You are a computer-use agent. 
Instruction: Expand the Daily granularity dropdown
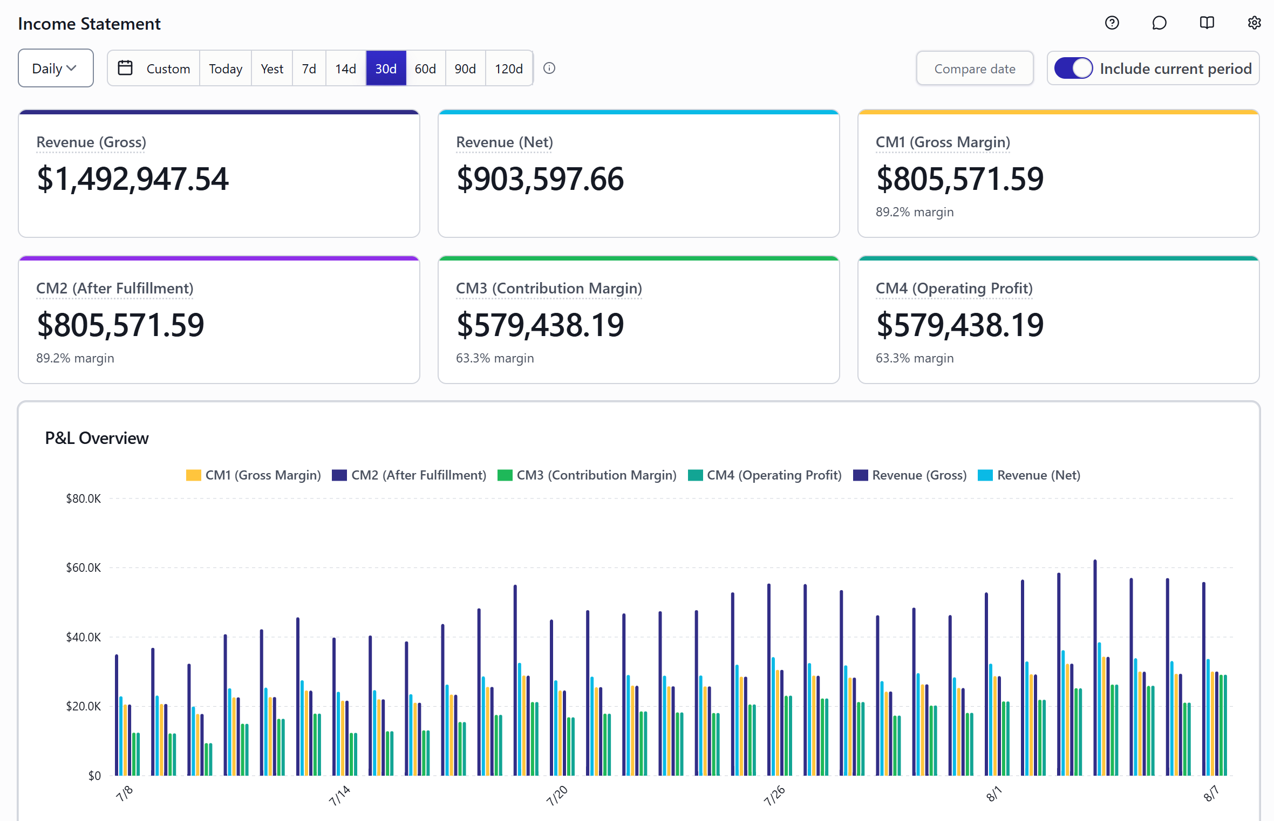[56, 68]
